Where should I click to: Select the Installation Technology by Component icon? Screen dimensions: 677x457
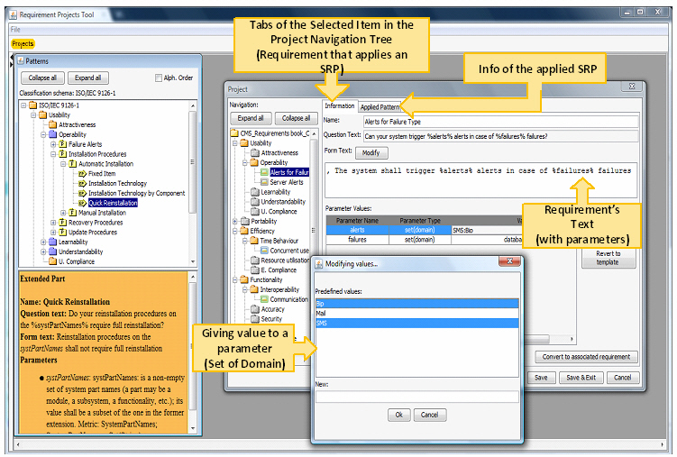coord(83,193)
